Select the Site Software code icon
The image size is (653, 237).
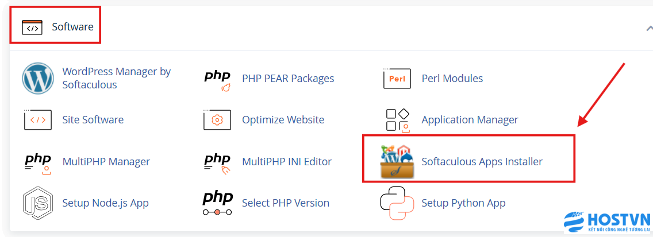pyautogui.click(x=38, y=120)
